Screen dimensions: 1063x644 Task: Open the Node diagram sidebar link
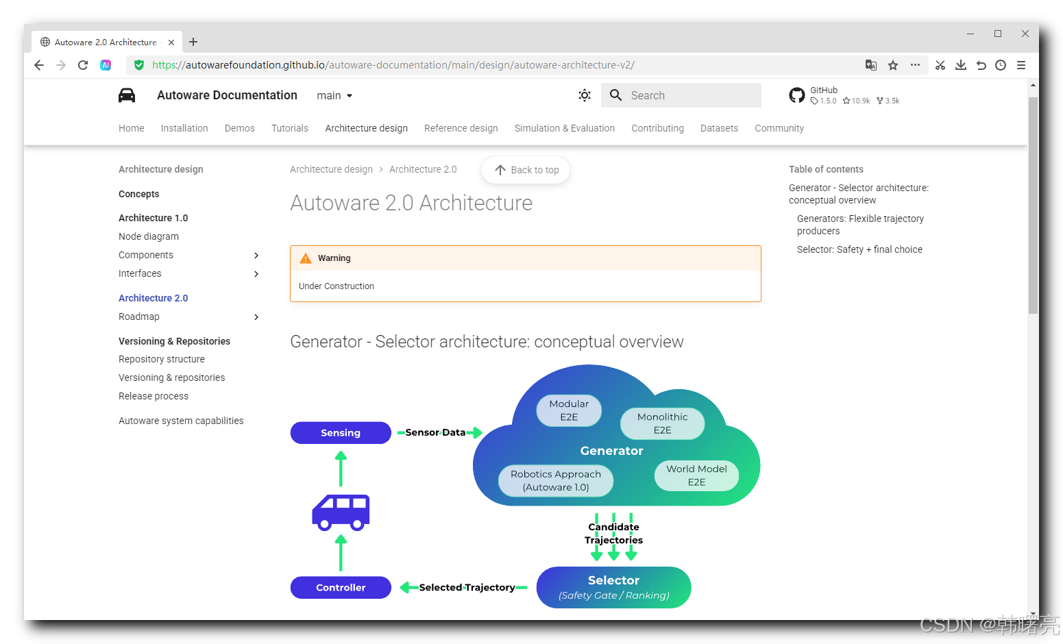[x=149, y=236]
